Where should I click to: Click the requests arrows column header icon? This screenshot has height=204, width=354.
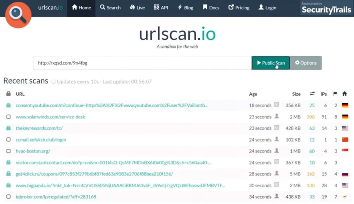[312, 94]
